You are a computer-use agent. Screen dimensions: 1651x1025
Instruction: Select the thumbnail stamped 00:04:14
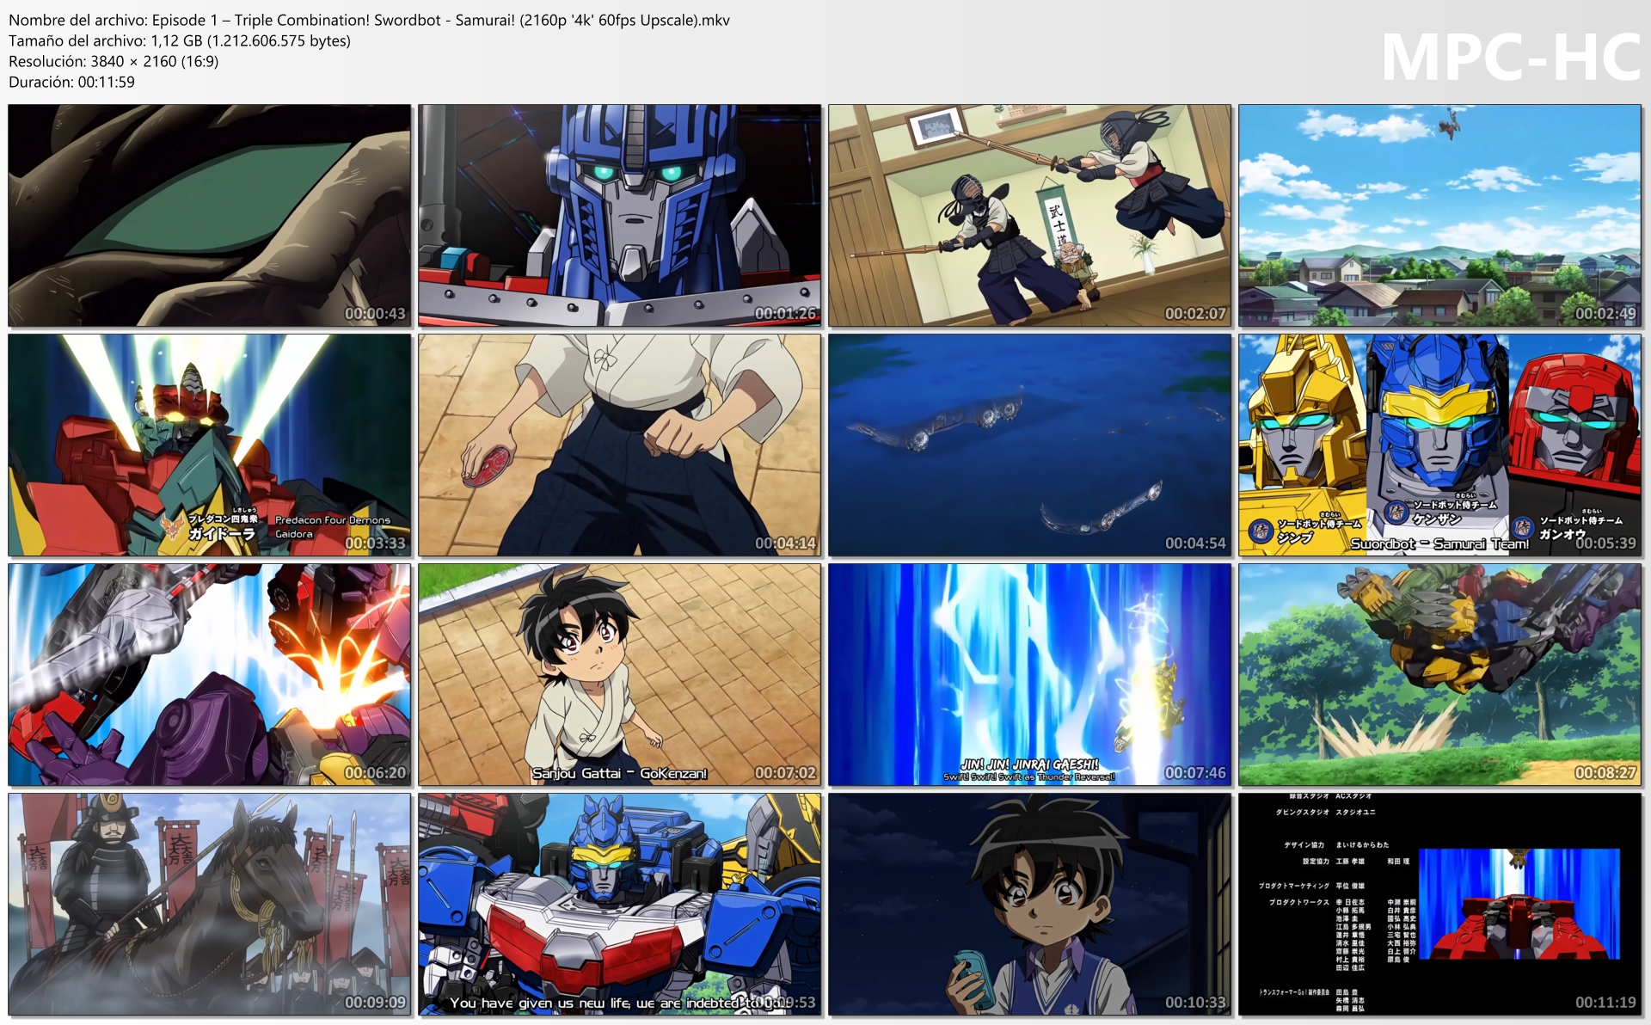click(x=620, y=445)
